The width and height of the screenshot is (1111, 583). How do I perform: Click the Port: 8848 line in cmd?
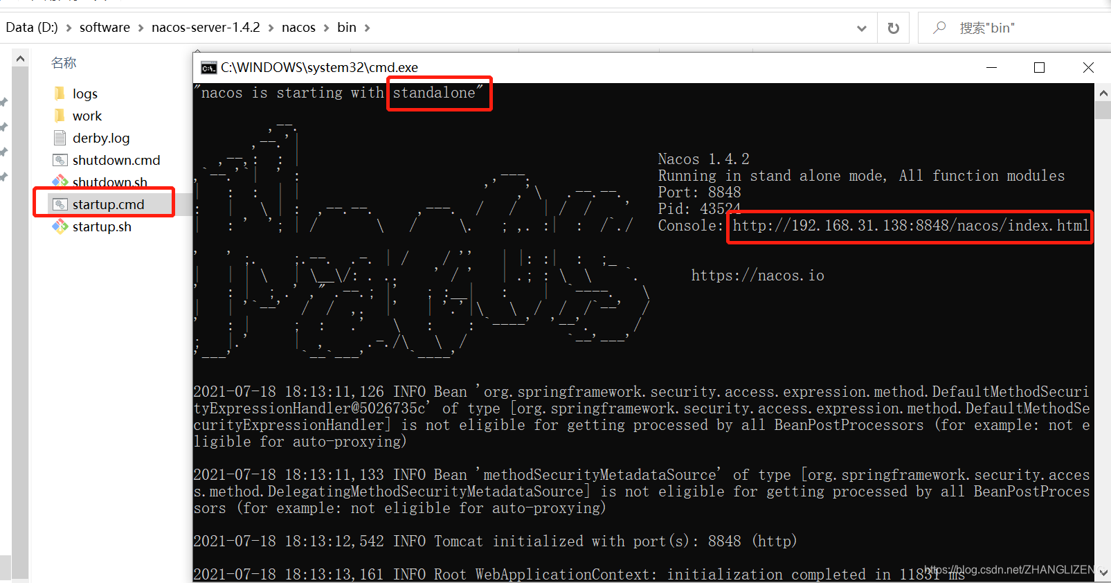tap(699, 192)
